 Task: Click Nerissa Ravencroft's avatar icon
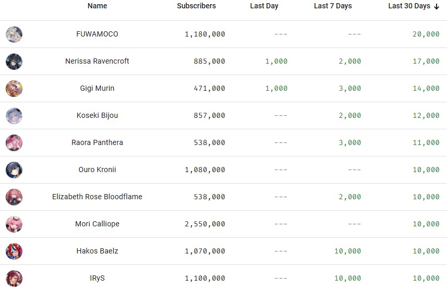pos(14,62)
